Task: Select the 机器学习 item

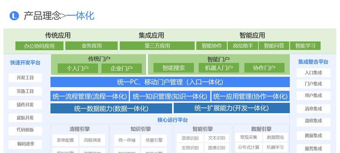Action: pos(275,147)
